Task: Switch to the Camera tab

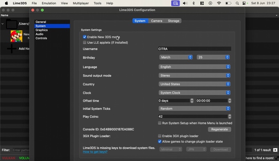Action: tap(157, 21)
